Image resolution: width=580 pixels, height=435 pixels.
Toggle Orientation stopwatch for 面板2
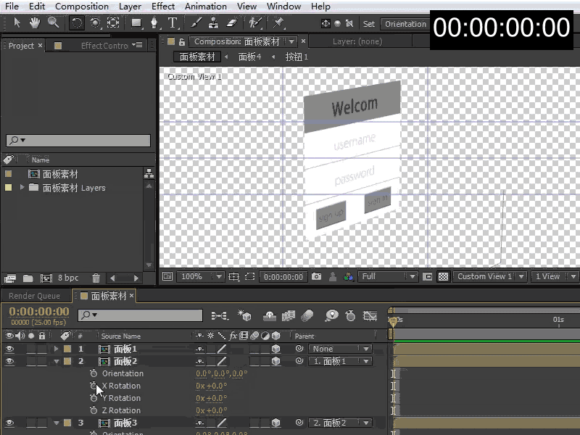(94, 373)
